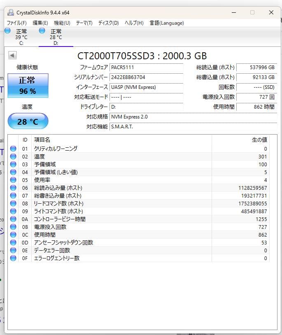Click the status orb for ID 07 総書き込み量
Image resolution: width=282 pixels, height=335 pixels.
pyautogui.click(x=13, y=195)
